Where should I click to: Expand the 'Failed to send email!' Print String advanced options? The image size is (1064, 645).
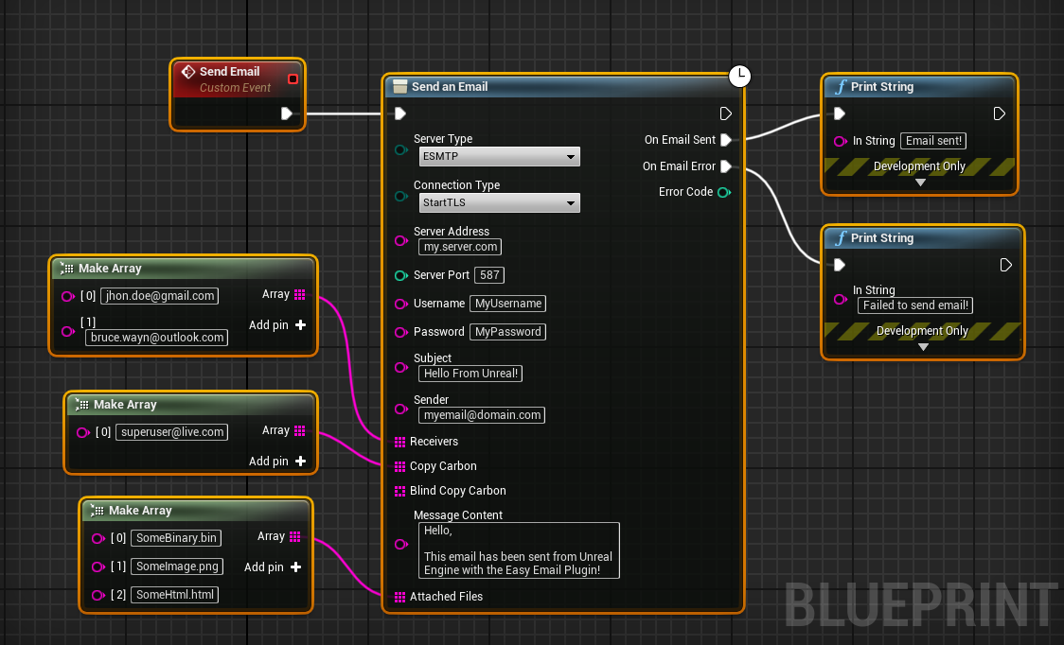[x=923, y=347]
